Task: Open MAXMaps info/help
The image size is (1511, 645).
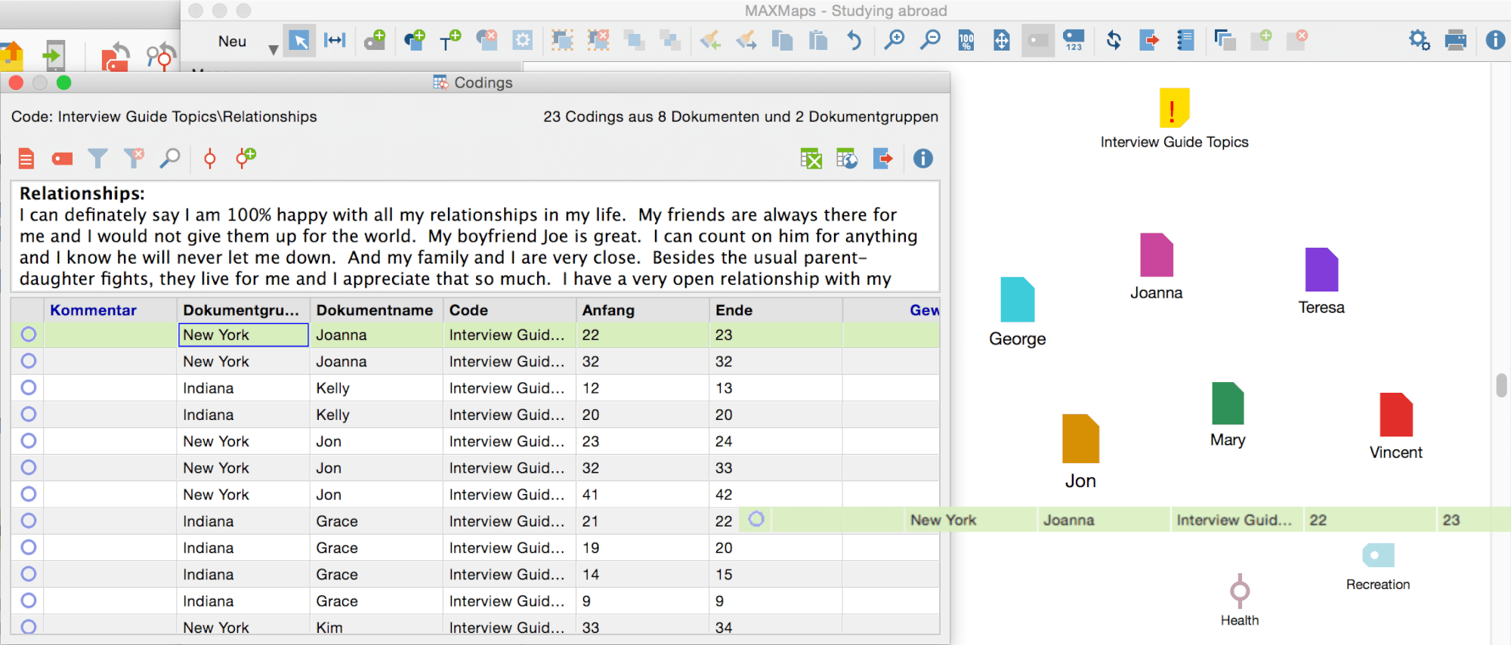Action: pyautogui.click(x=1495, y=40)
